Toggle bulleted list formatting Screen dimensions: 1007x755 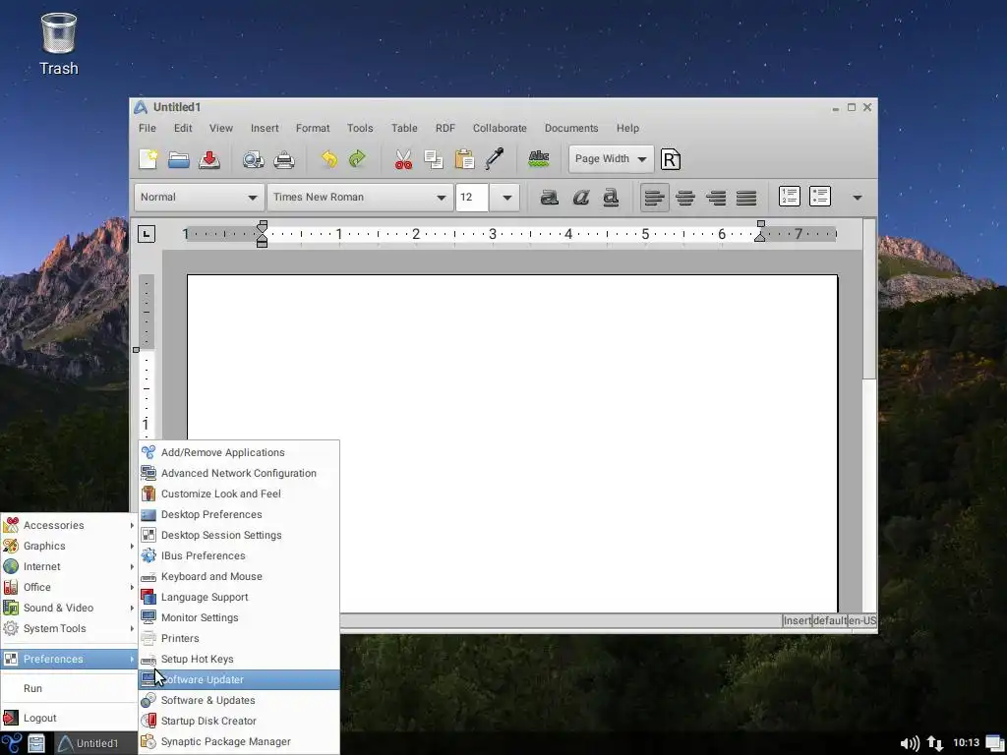[x=820, y=197]
